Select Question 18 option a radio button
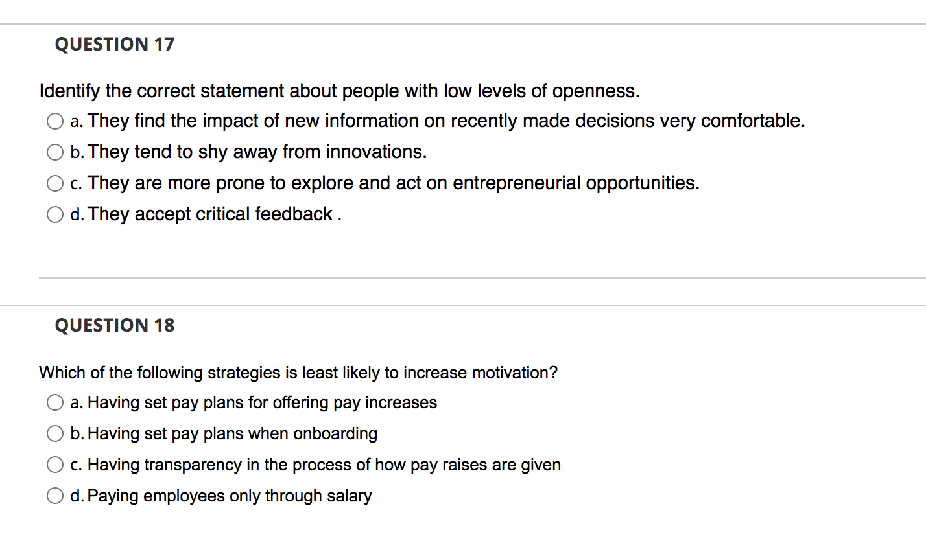The image size is (926, 552). pyautogui.click(x=55, y=403)
